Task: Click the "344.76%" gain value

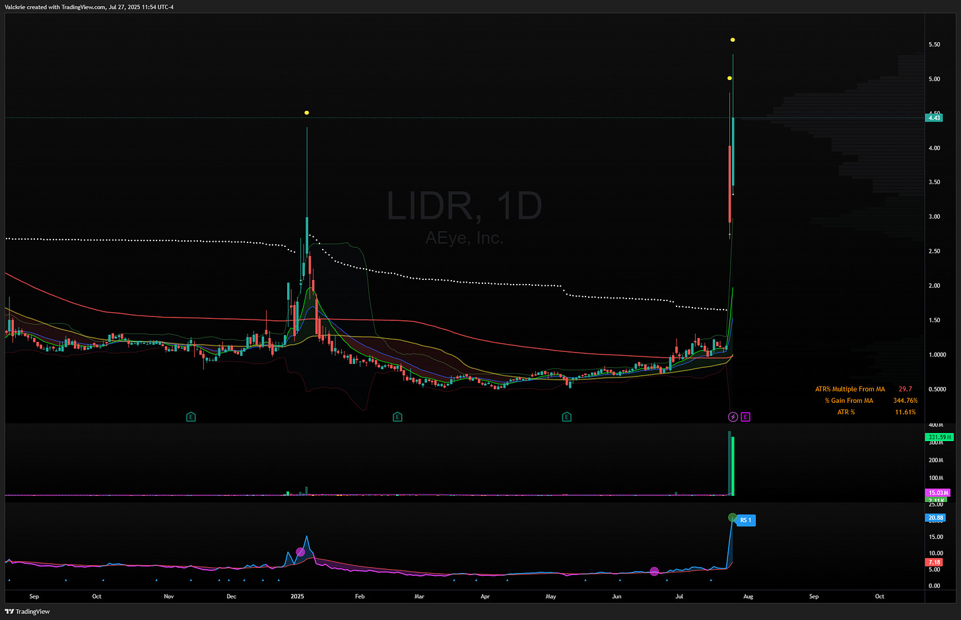Action: (905, 401)
